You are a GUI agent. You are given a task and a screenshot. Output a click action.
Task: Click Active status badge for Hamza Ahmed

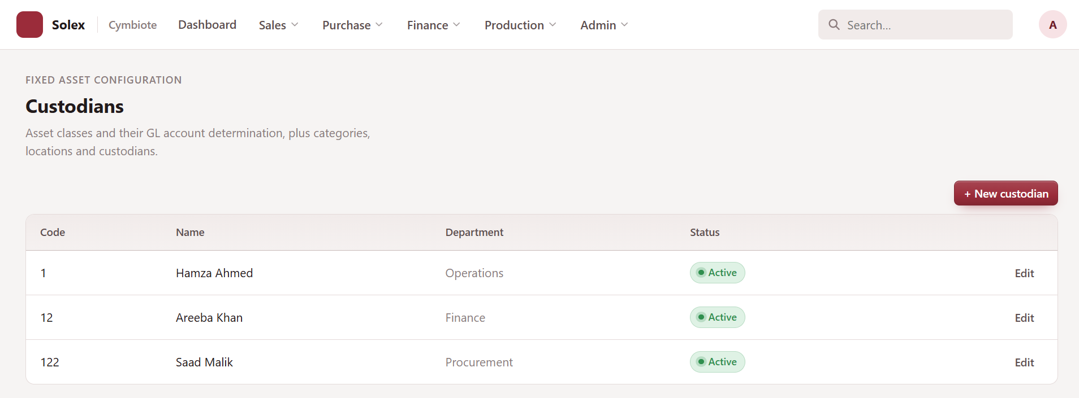[717, 273]
